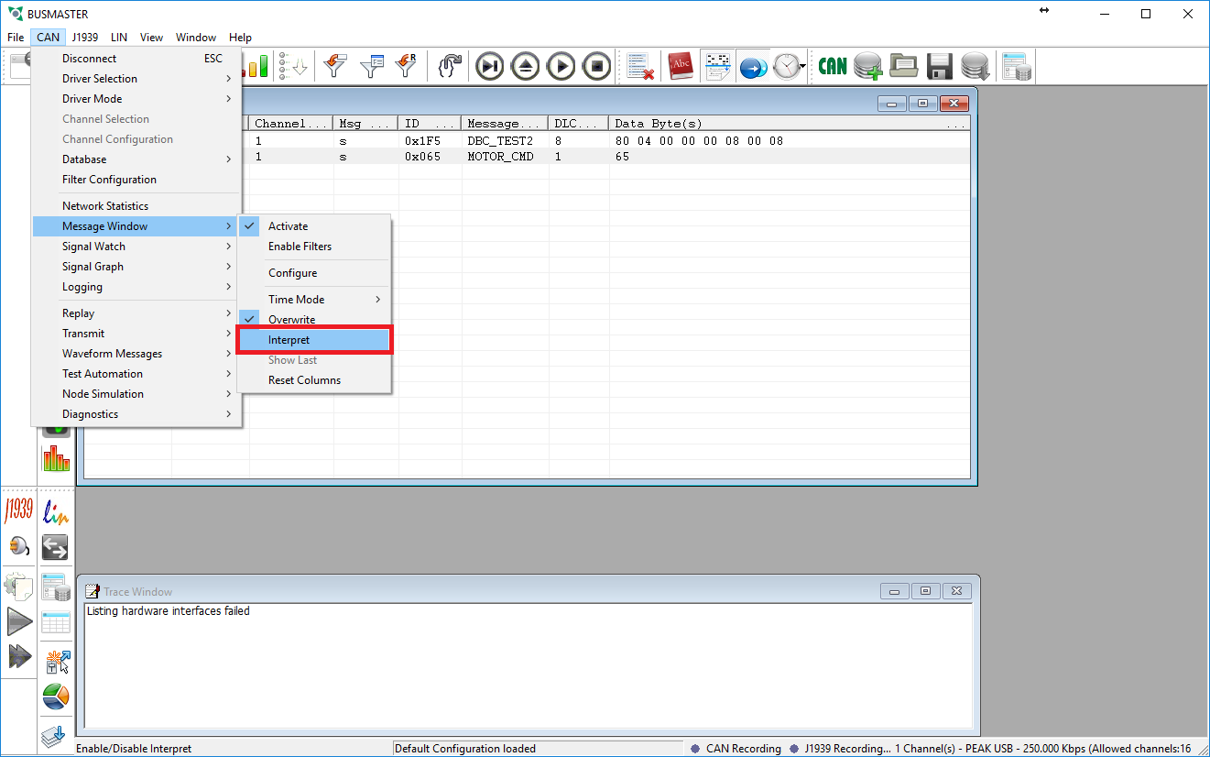The width and height of the screenshot is (1210, 757).
Task: Open Configure from Message Window submenu
Action: 314,273
